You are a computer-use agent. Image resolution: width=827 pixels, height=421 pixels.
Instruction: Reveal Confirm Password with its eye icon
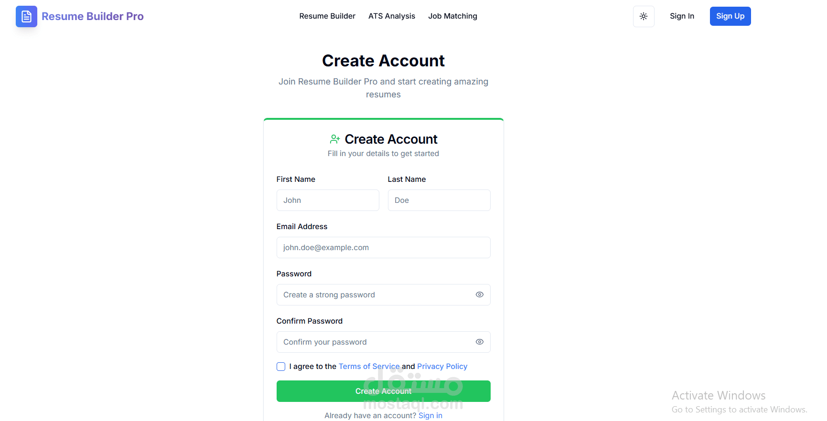(x=480, y=342)
